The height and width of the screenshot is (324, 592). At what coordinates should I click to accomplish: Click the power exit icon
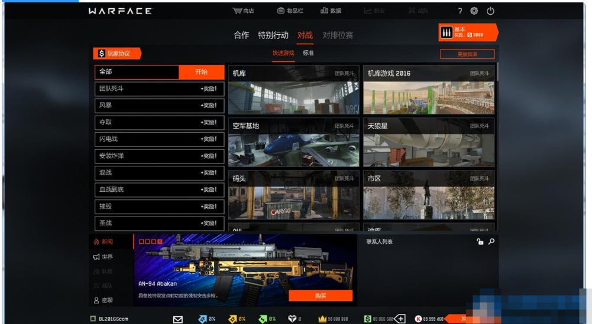[490, 11]
